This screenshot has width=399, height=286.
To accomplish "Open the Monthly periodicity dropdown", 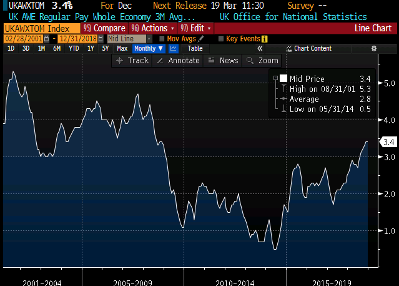I will click(x=148, y=48).
